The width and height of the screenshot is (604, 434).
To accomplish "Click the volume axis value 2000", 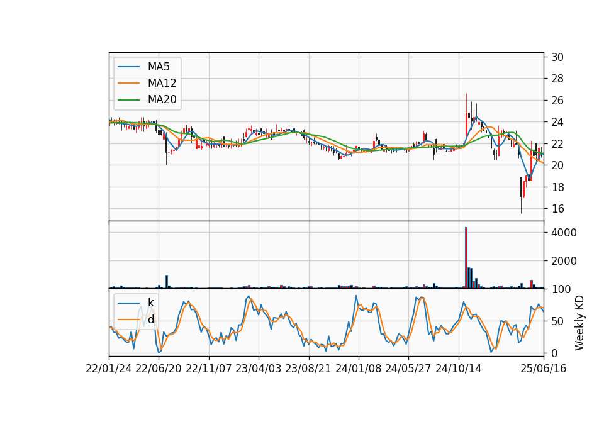I will point(564,261).
